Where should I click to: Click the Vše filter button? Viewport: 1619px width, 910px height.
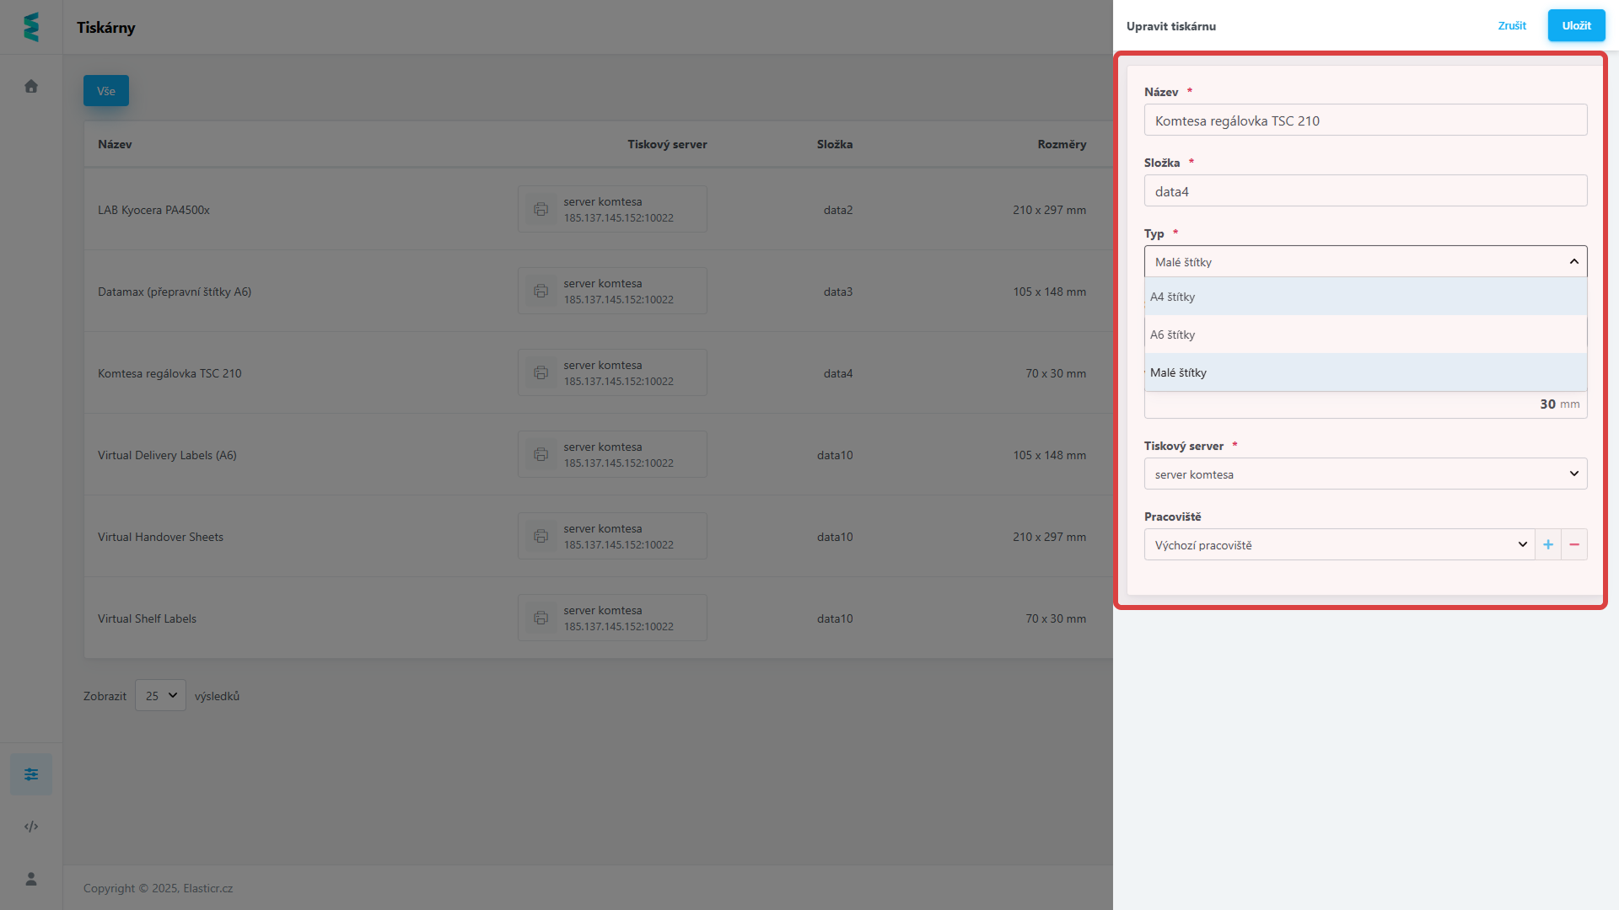click(x=106, y=91)
